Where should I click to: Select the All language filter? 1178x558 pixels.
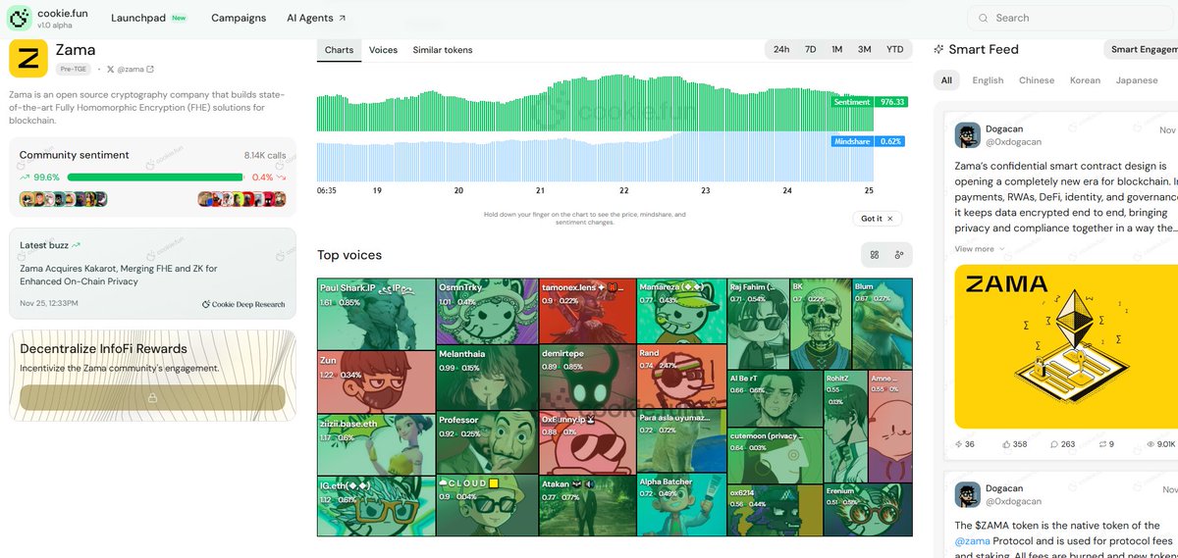click(x=946, y=80)
